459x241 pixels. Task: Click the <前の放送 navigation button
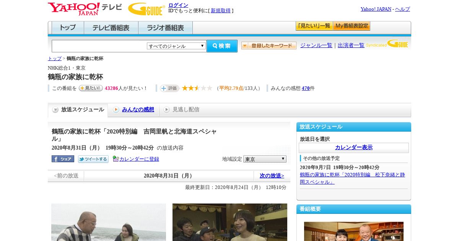point(66,176)
